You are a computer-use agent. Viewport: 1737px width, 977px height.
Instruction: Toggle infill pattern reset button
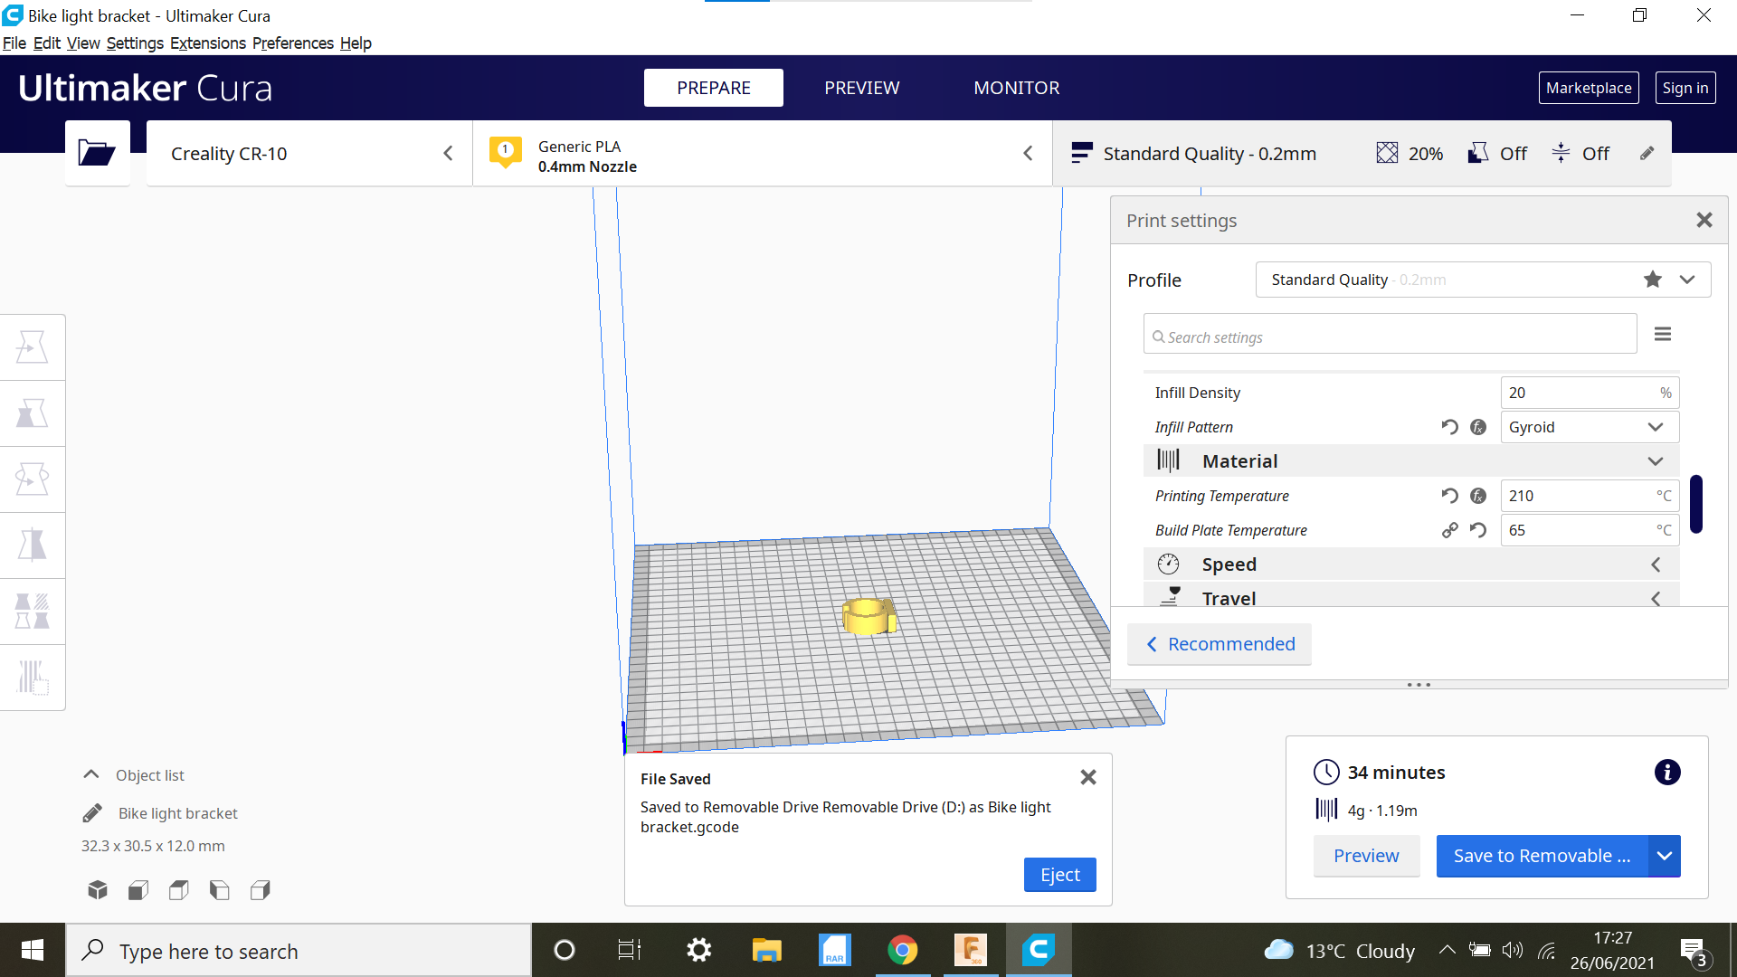(1447, 427)
